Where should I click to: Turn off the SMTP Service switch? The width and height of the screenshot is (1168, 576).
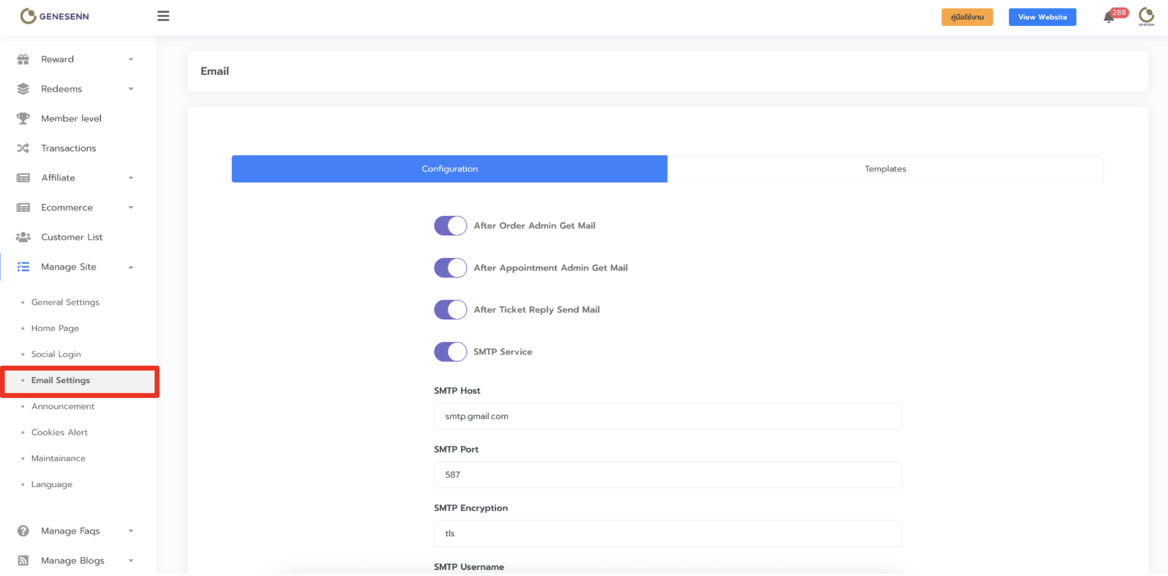point(450,352)
